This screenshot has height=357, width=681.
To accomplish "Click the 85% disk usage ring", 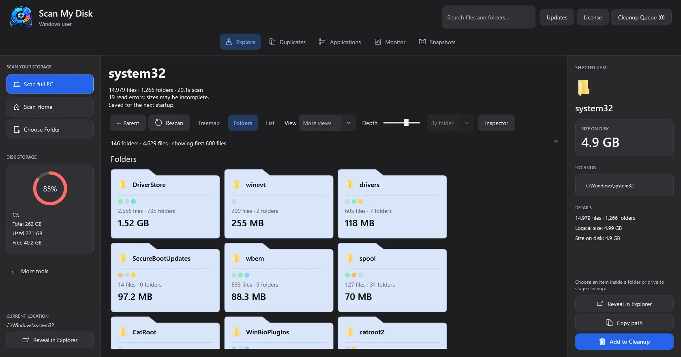I will (x=50, y=189).
